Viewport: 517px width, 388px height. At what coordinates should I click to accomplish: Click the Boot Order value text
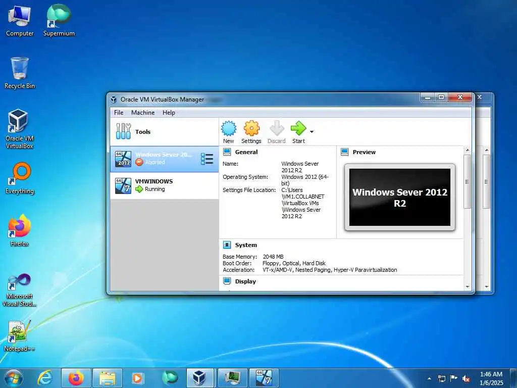click(x=294, y=263)
